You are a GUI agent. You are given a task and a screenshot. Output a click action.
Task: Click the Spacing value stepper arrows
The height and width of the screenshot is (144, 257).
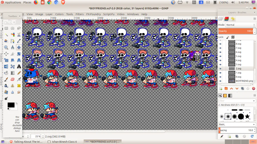[254, 130]
